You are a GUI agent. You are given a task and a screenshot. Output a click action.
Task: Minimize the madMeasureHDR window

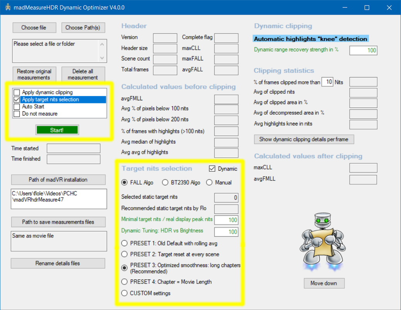(345, 7)
